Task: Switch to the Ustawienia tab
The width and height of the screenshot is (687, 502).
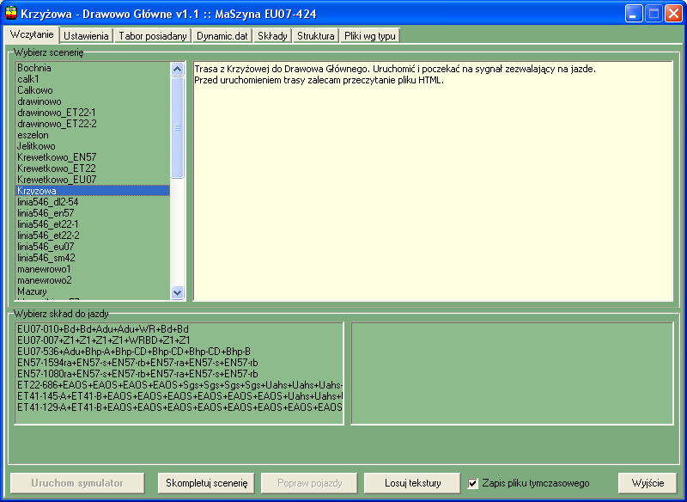Action: [x=86, y=36]
